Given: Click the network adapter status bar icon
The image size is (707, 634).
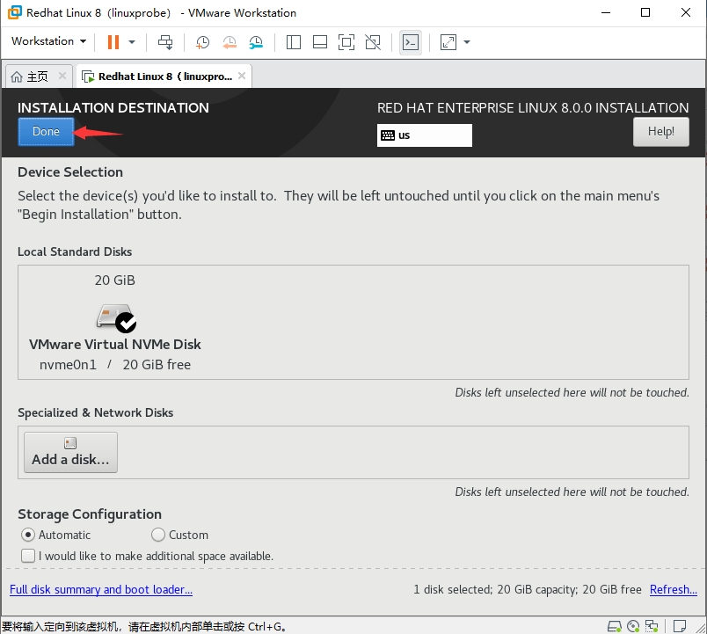Looking at the screenshot, I should click(x=652, y=626).
